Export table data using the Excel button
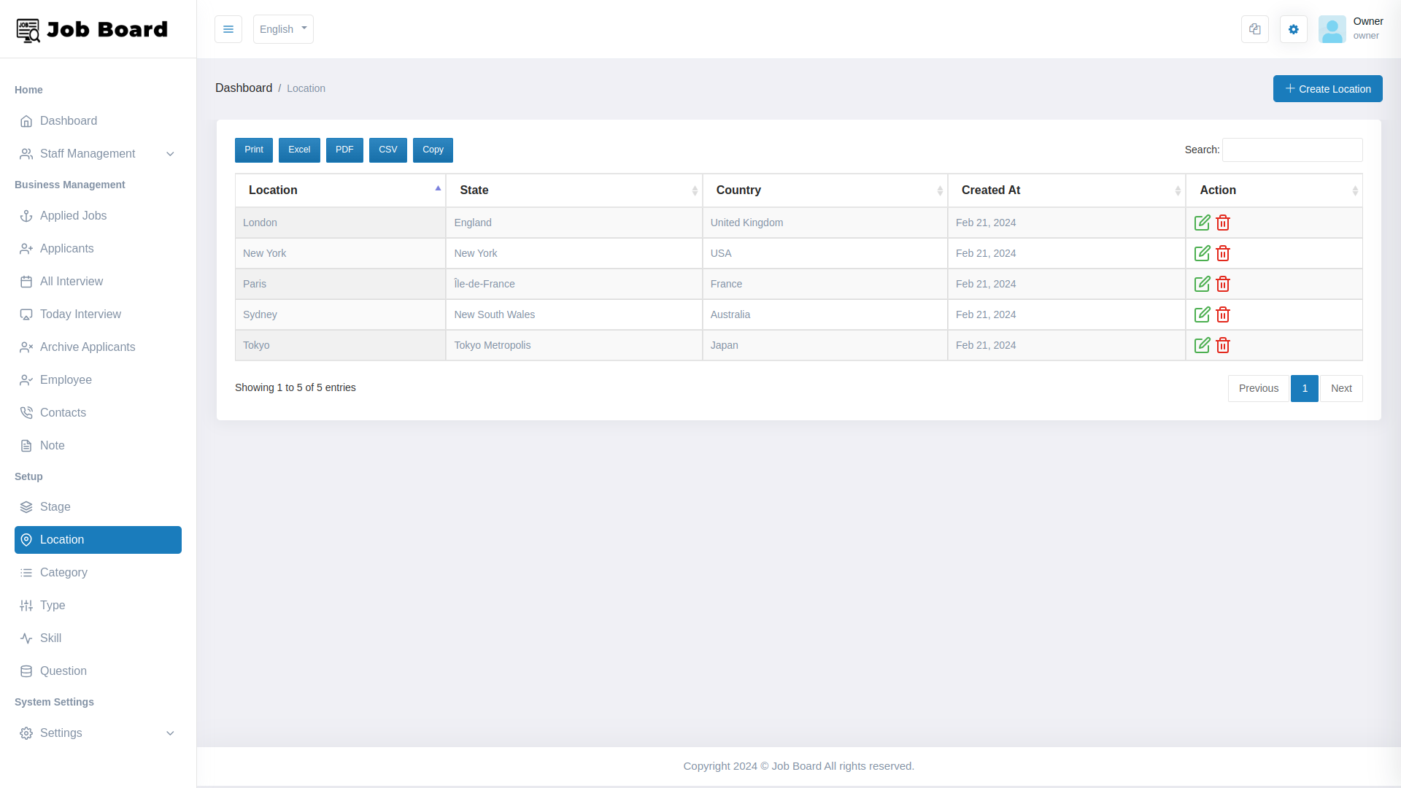Image resolution: width=1401 pixels, height=788 pixels. click(x=299, y=150)
